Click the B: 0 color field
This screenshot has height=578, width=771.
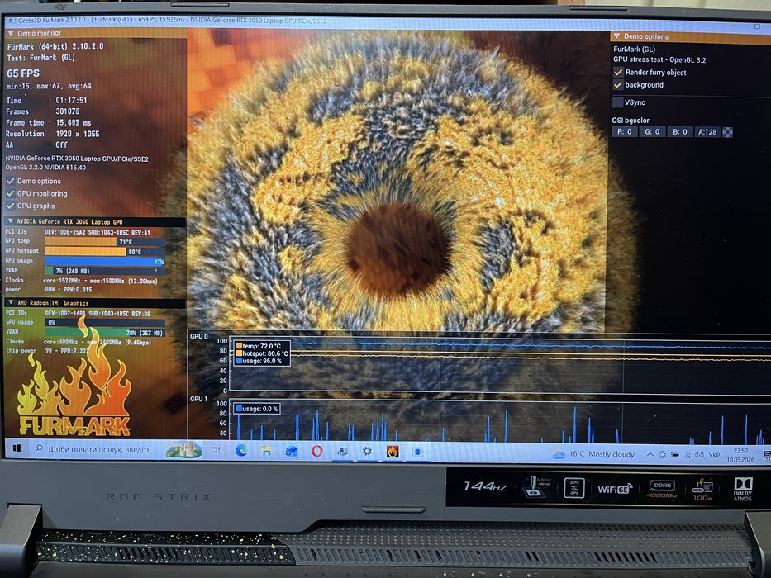pyautogui.click(x=679, y=132)
